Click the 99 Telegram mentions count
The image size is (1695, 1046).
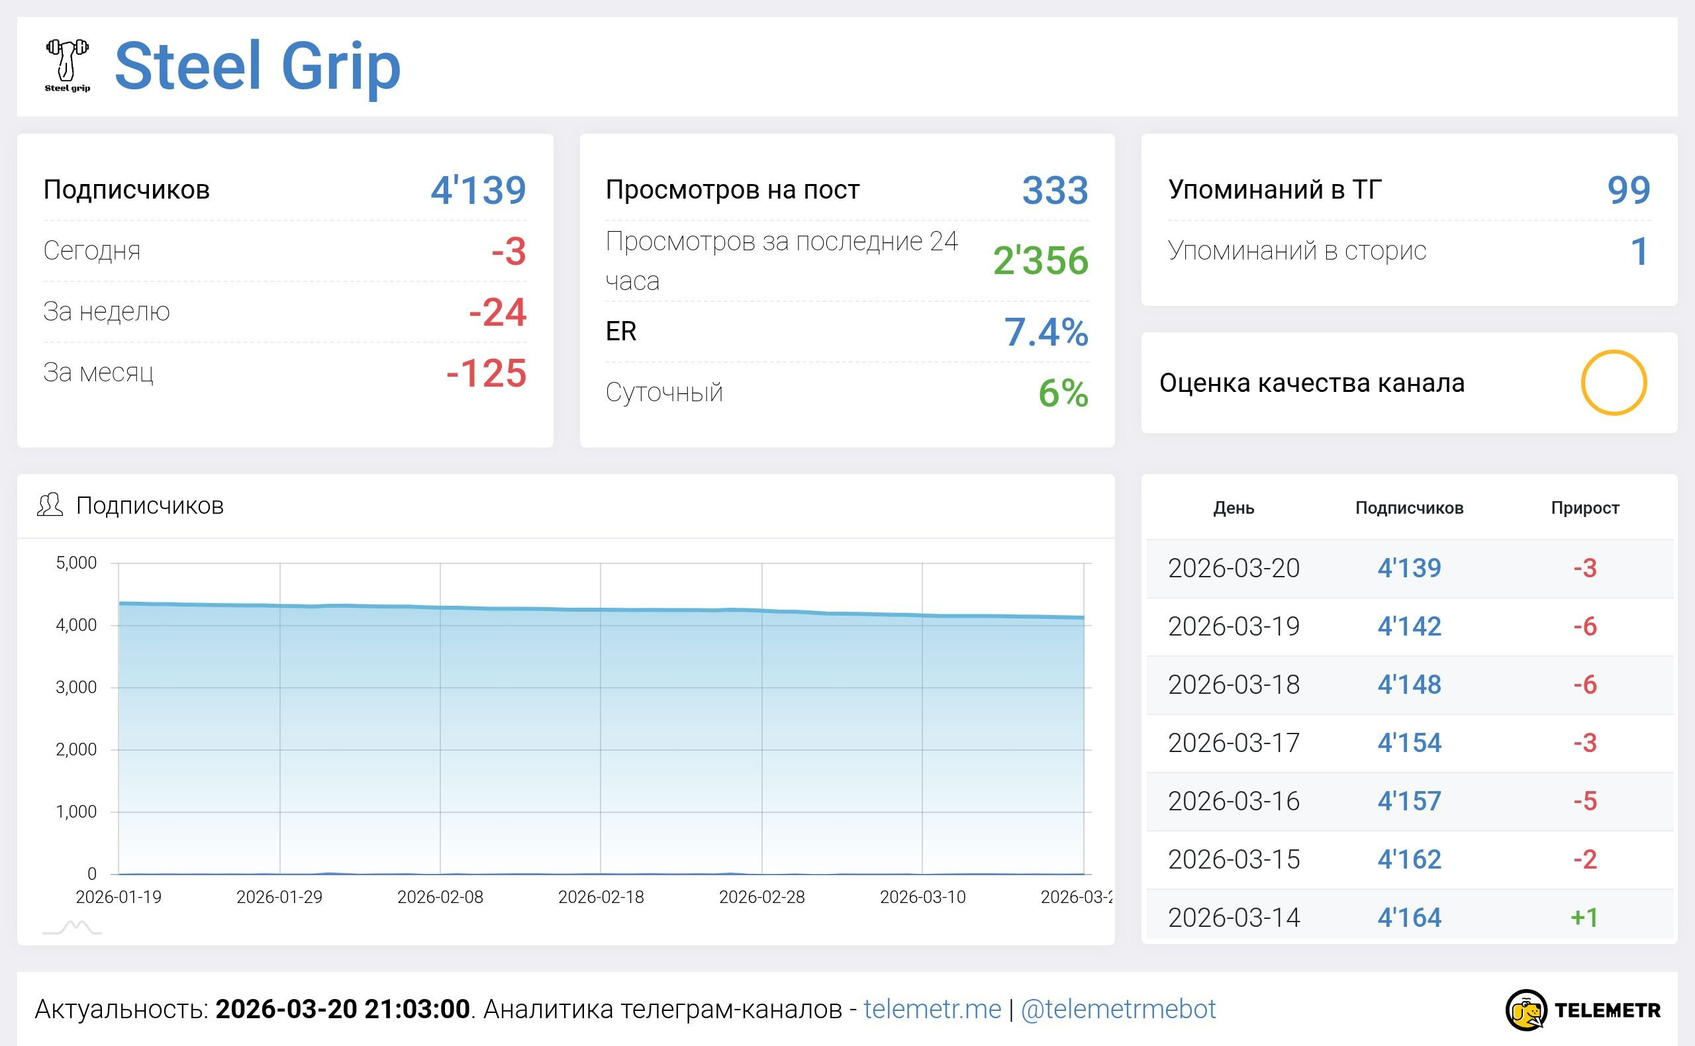(1628, 190)
